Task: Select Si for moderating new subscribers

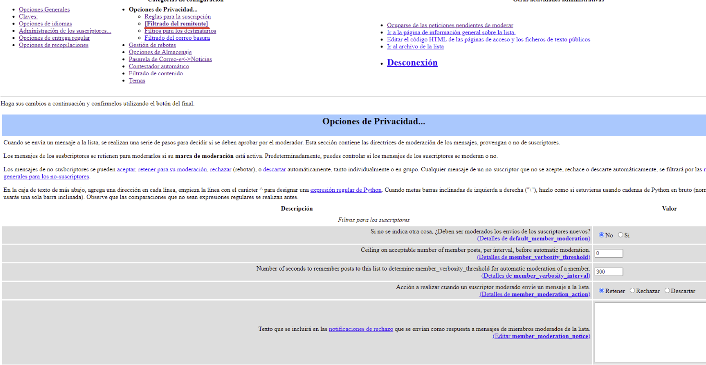Action: [x=621, y=235]
